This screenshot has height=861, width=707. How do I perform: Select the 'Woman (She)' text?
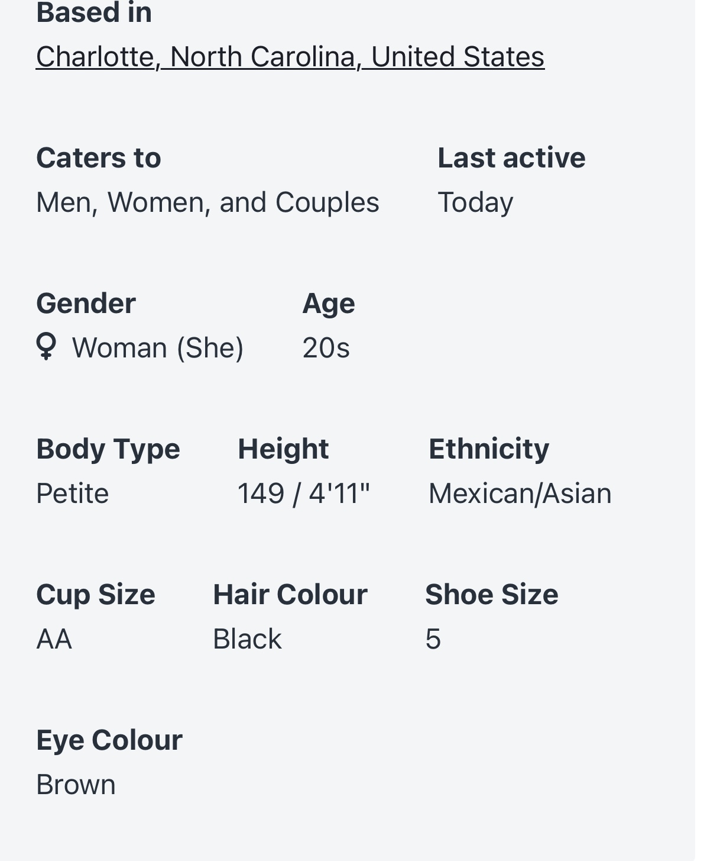coord(158,348)
